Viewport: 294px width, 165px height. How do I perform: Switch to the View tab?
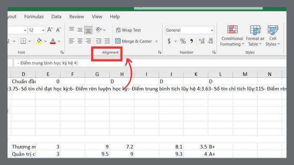point(97,17)
